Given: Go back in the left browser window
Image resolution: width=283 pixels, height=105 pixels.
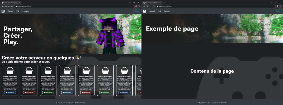Looking at the screenshot, I should (x=3, y=6).
